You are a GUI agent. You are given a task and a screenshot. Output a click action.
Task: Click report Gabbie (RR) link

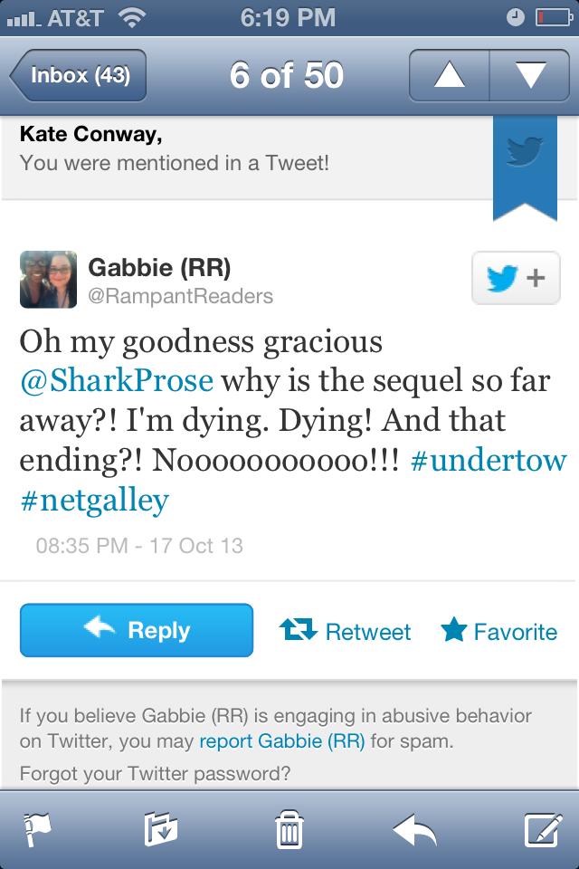point(282,741)
